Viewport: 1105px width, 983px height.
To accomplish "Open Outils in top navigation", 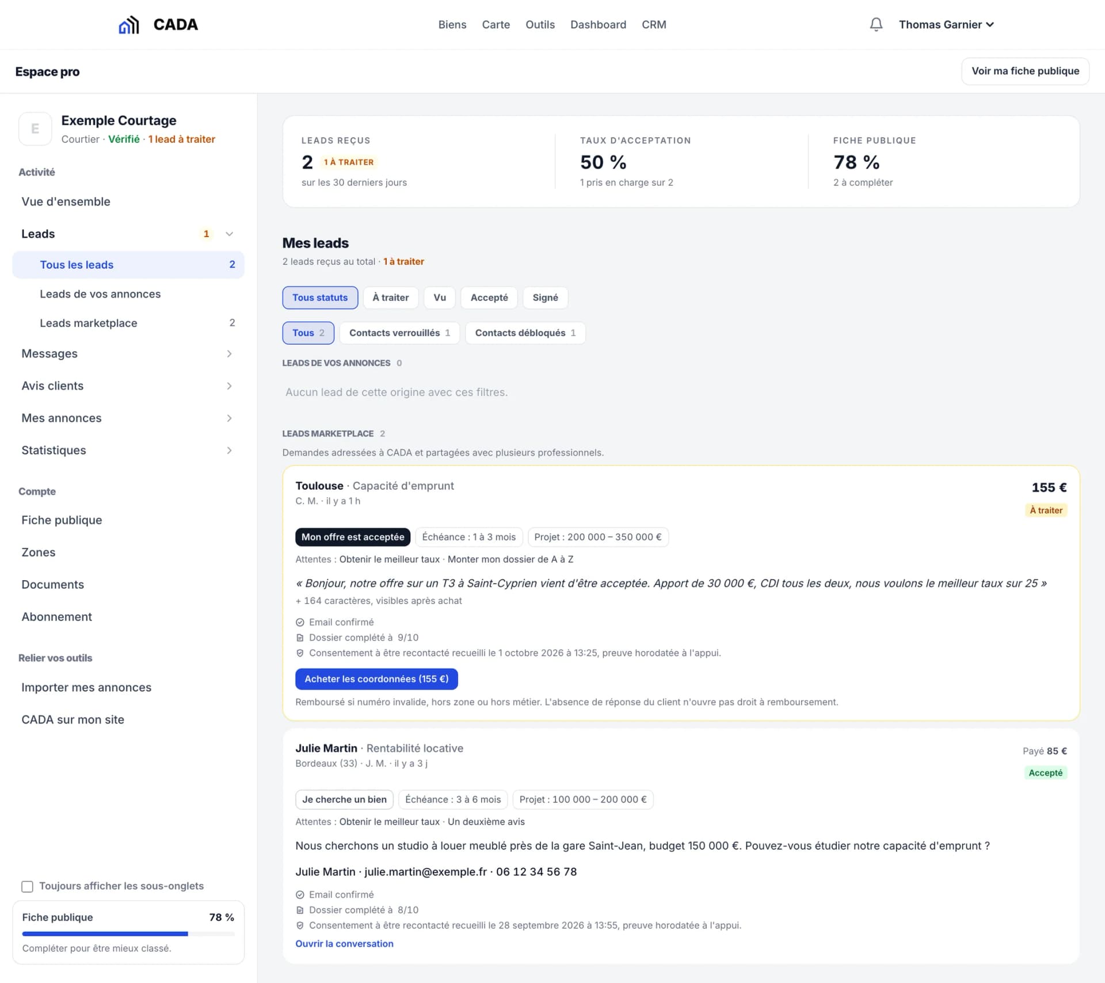I will (x=540, y=25).
